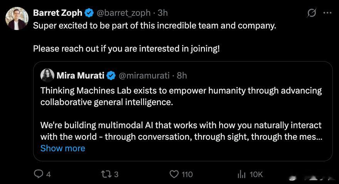Open the @barret_zoph handle link

coord(123,13)
